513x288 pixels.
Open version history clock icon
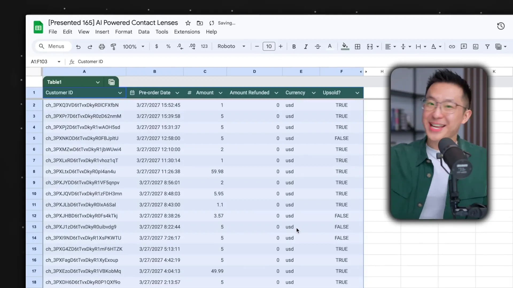pos(501,26)
